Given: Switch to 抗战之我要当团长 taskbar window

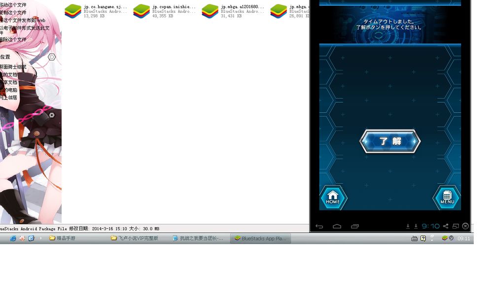Looking at the screenshot, I should click(198, 238).
